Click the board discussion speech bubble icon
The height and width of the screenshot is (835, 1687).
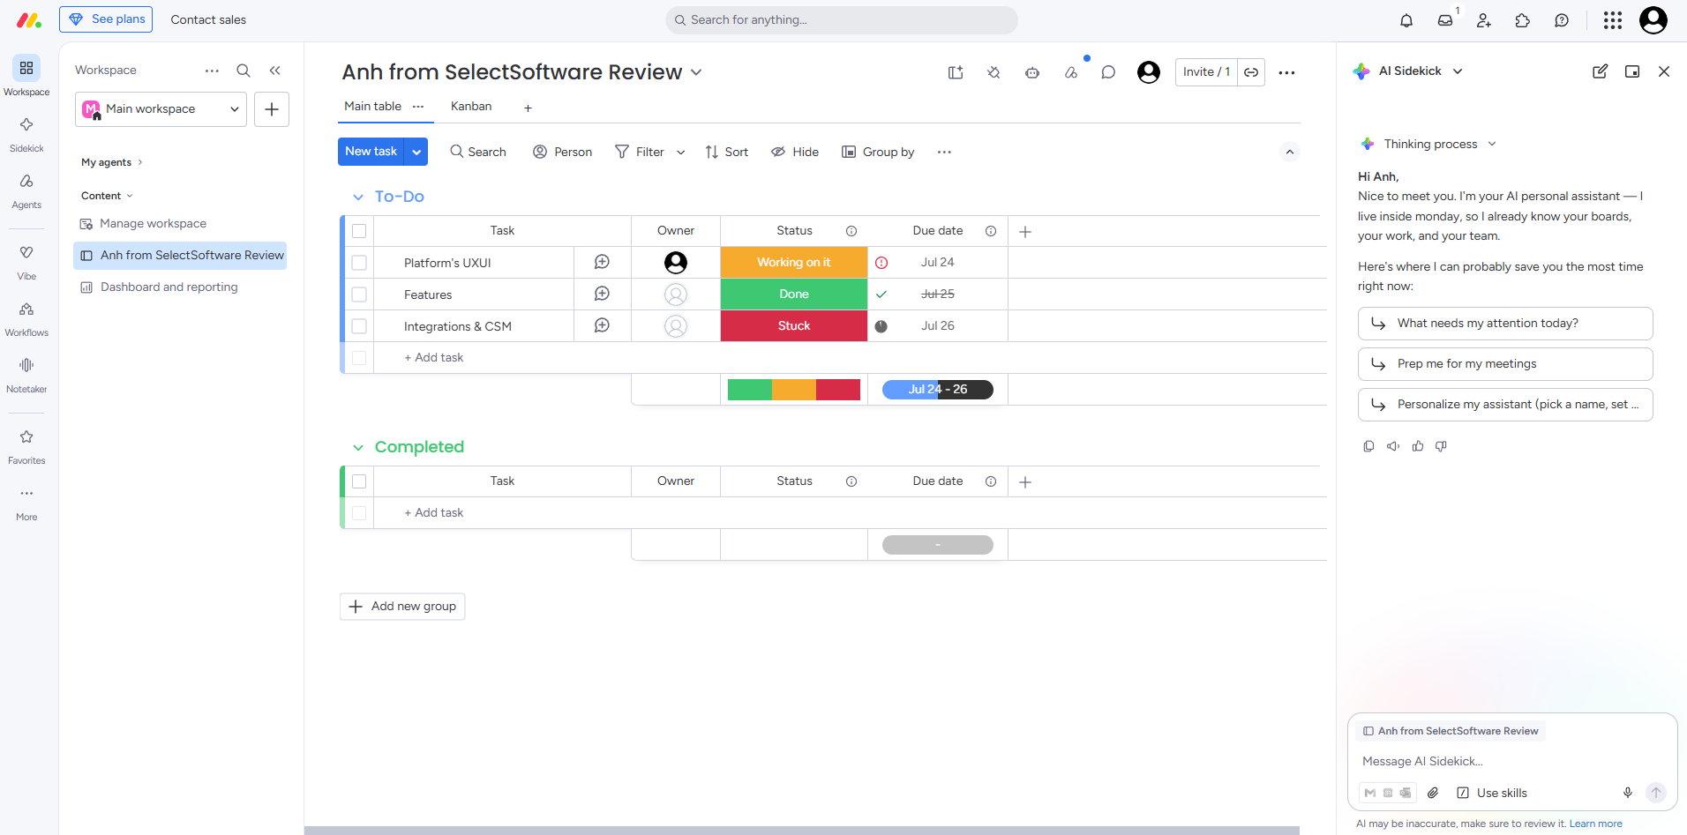pyautogui.click(x=1108, y=72)
